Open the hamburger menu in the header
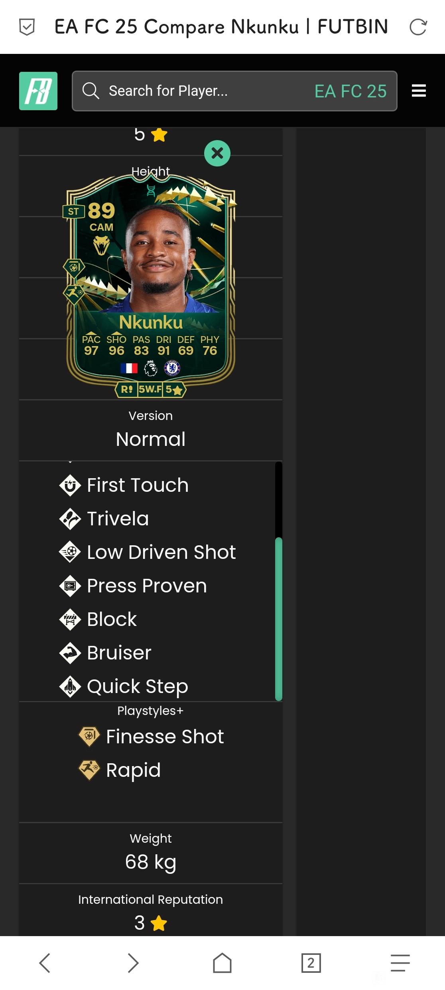The width and height of the screenshot is (445, 990). (419, 91)
